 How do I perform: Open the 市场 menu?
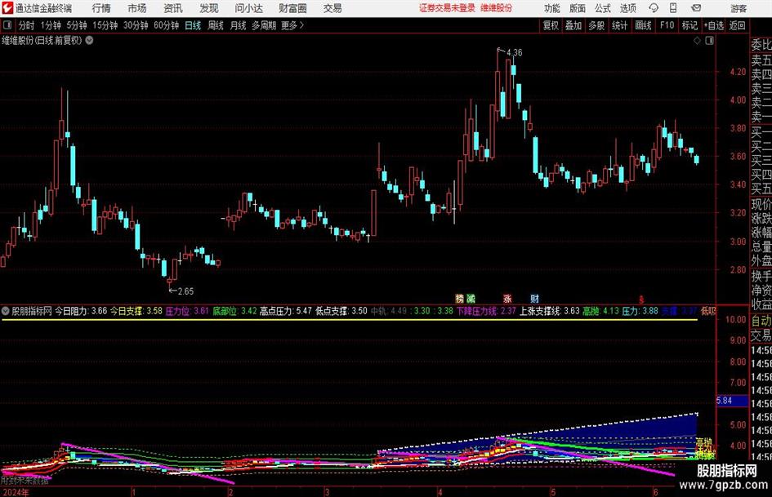pos(137,8)
